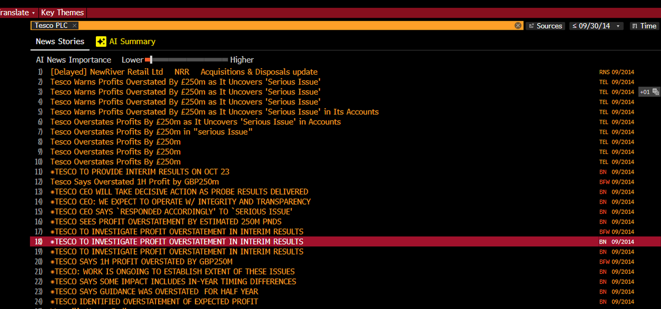
Task: Open the story ending 'in Its Accounts'
Action: (214, 112)
